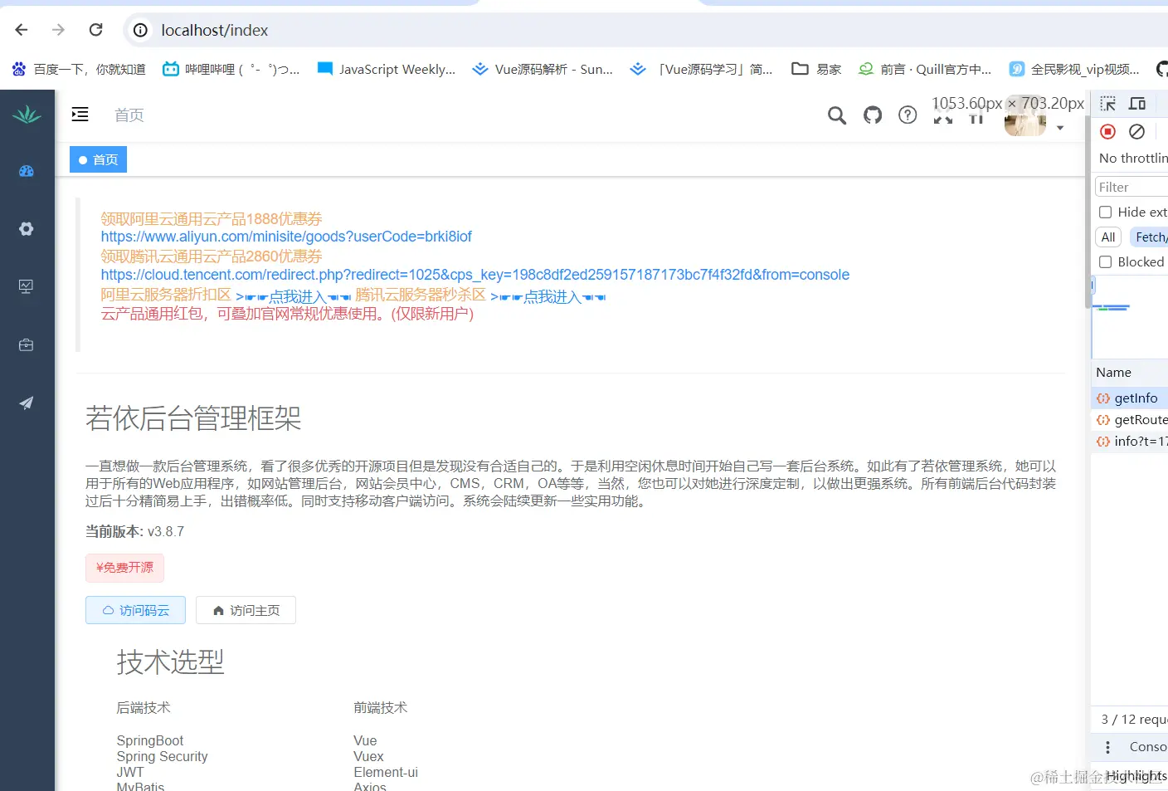The height and width of the screenshot is (791, 1168).
Task: Click 点我进入 after 腾讯云服务器秒杀区
Action: tap(548, 296)
